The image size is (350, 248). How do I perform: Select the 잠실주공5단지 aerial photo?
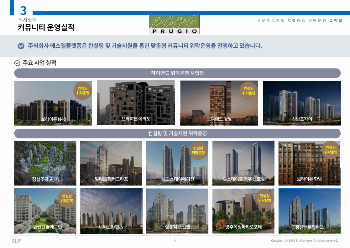coord(45,163)
